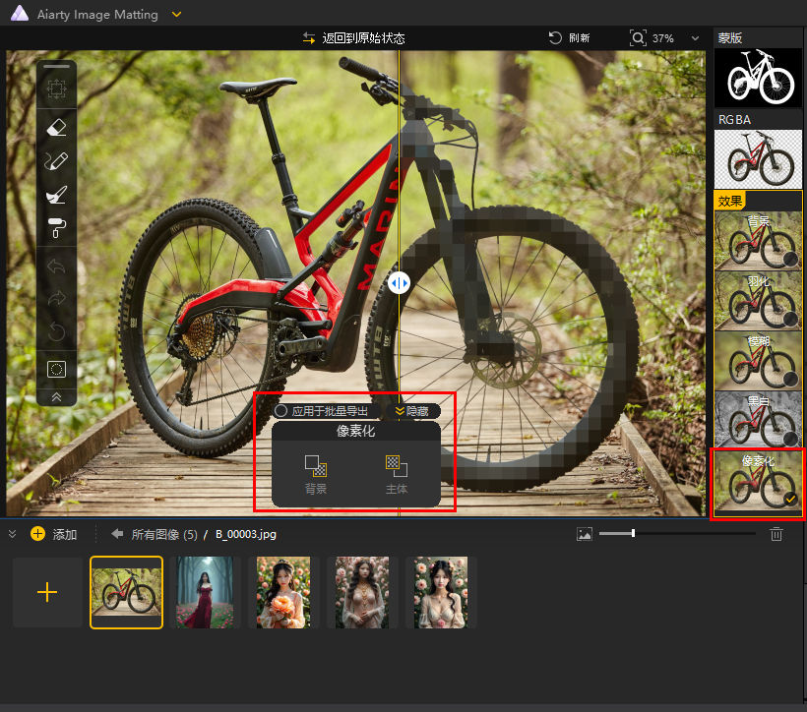Click the 所有图像 (5) breadcrumb
Image resolution: width=807 pixels, height=712 pixels.
point(164,535)
